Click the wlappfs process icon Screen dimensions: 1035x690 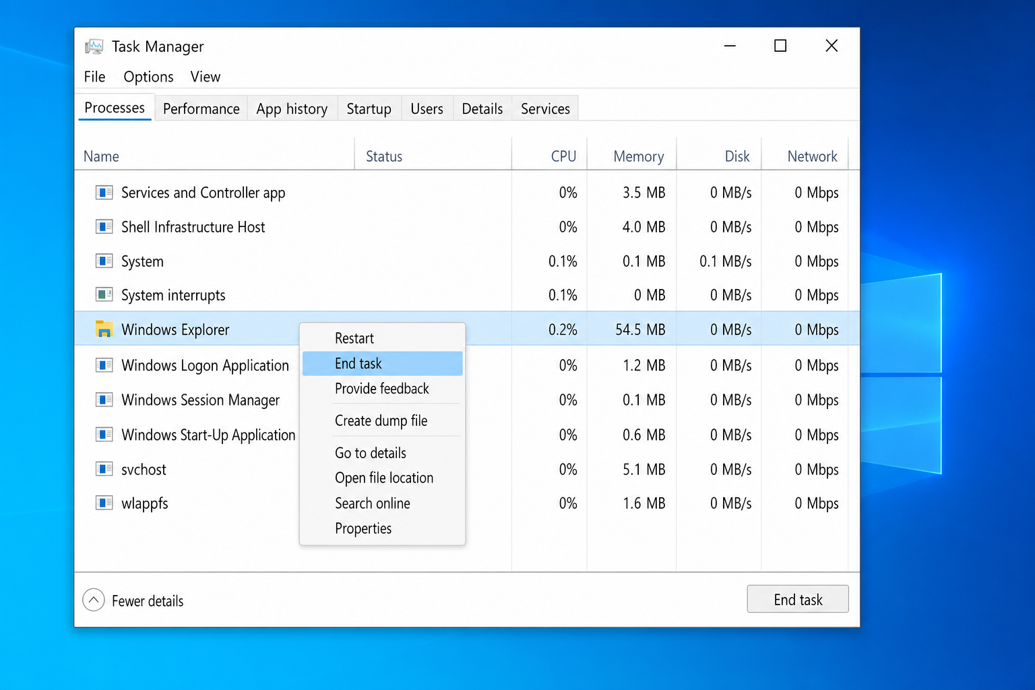tap(104, 503)
